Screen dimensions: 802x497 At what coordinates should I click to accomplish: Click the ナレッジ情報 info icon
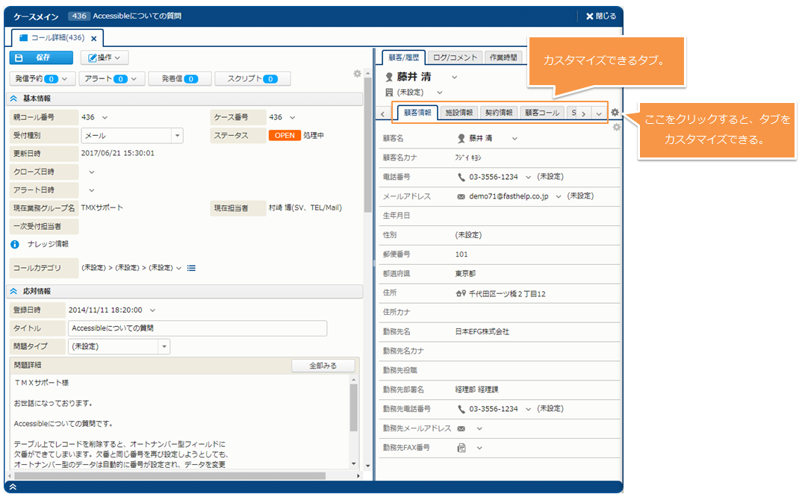tap(15, 244)
